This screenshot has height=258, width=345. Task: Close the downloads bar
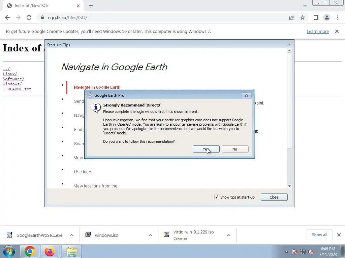pyautogui.click(x=339, y=235)
